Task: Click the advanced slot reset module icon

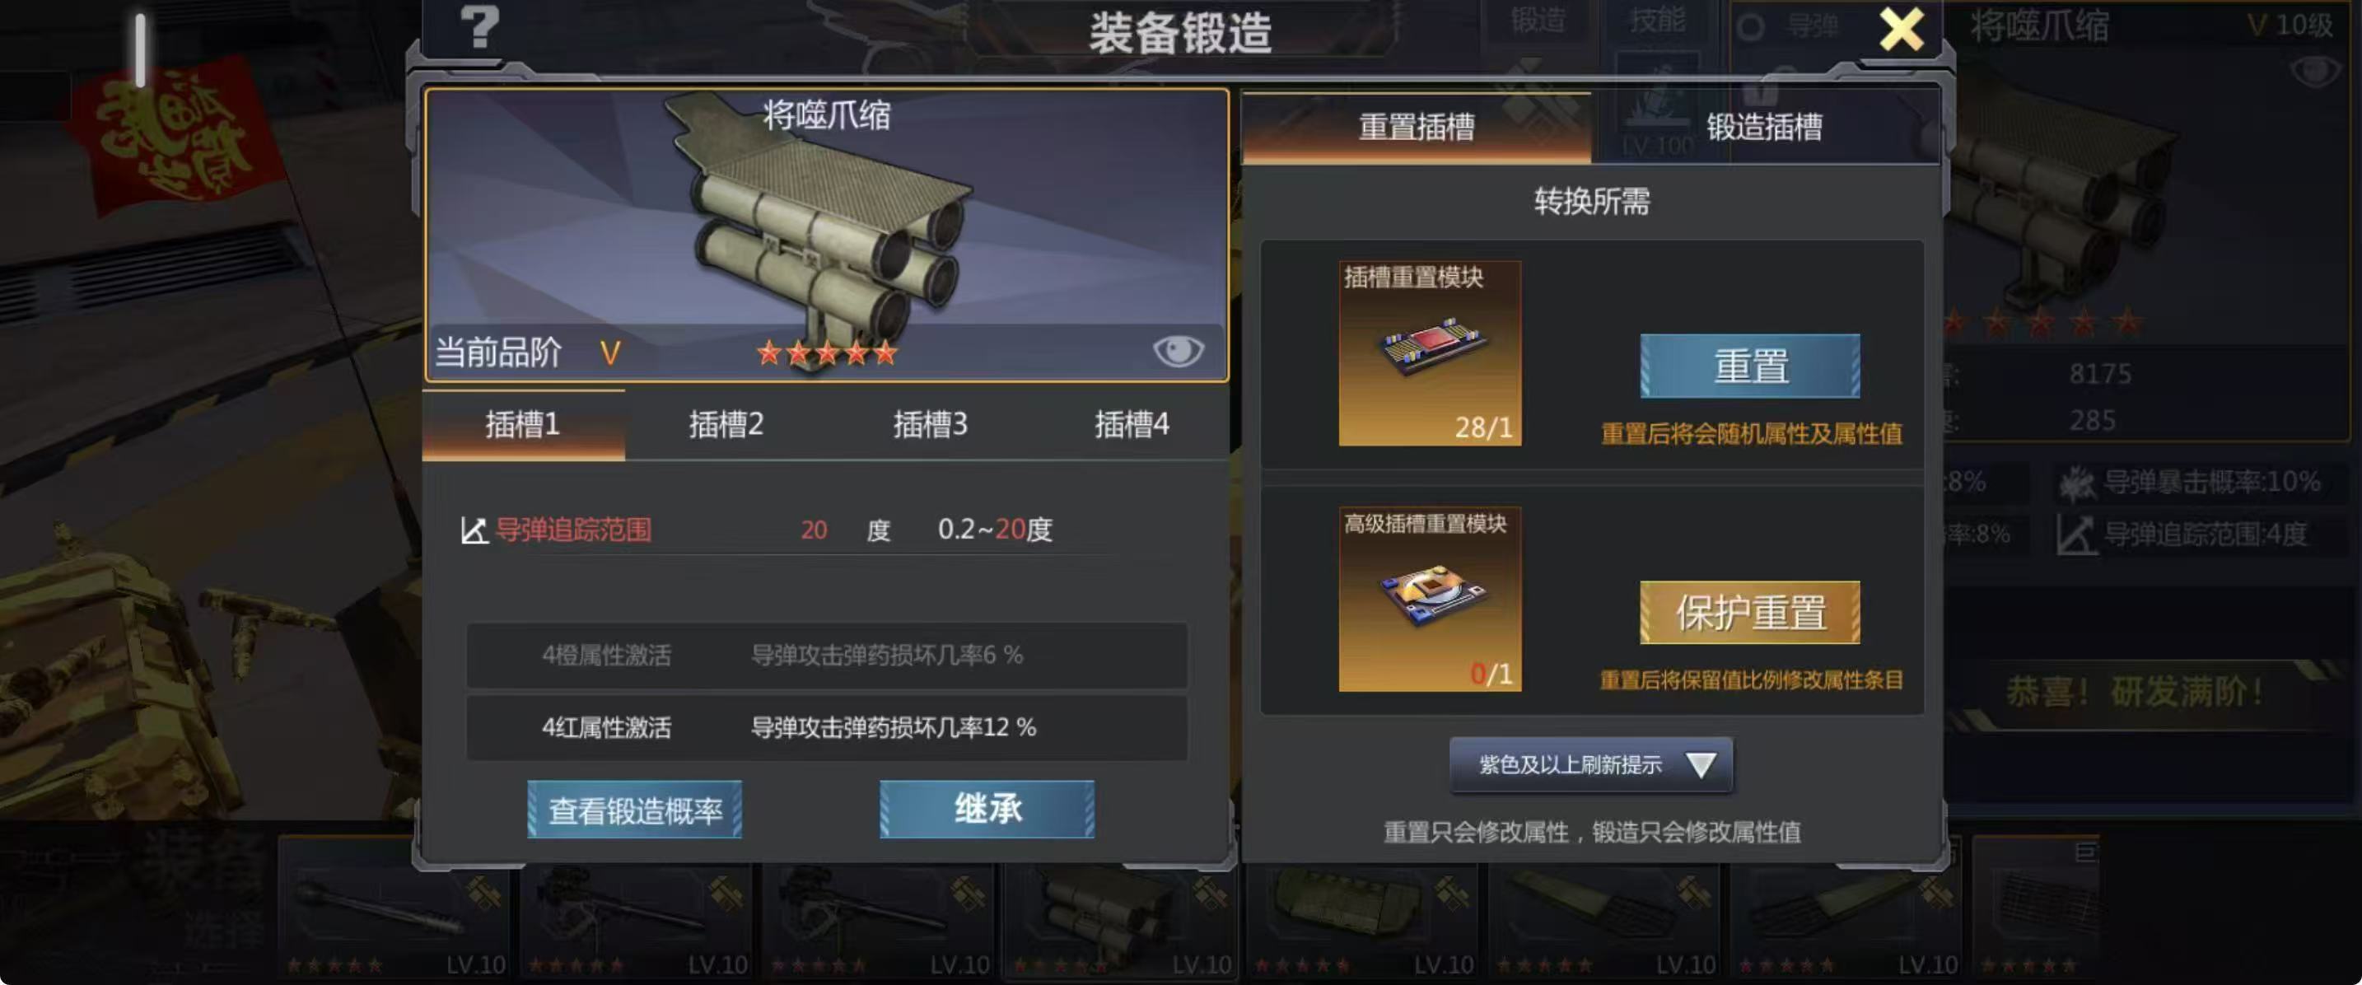Action: coord(1430,599)
